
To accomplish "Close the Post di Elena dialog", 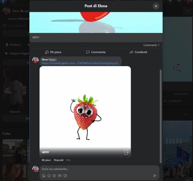I will 156,6.
